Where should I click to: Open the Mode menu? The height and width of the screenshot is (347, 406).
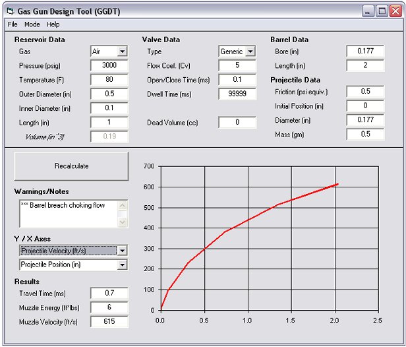(32, 24)
